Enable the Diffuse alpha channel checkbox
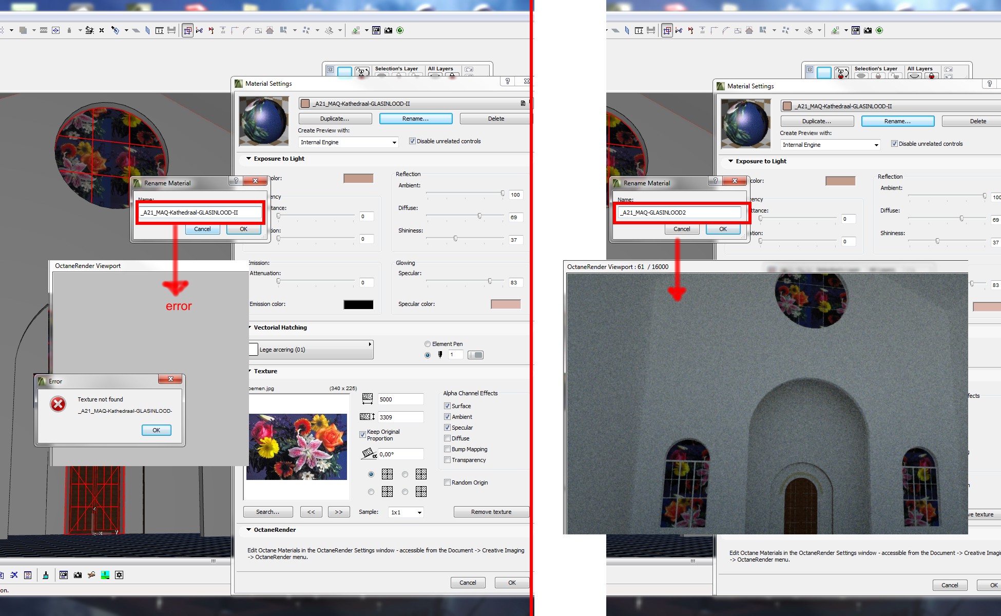The width and height of the screenshot is (1001, 616). (447, 438)
